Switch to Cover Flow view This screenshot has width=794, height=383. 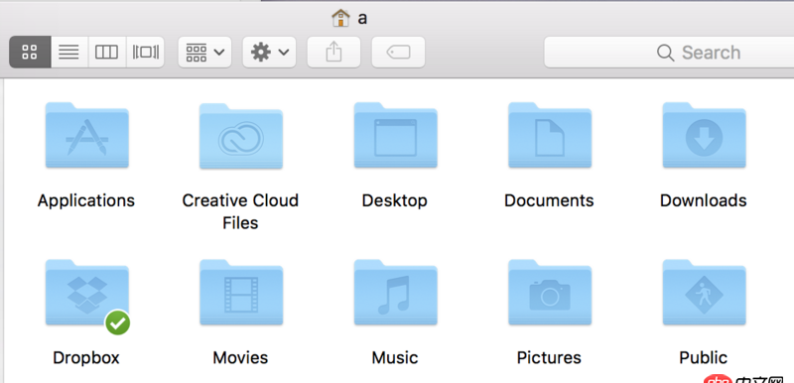[x=145, y=52]
